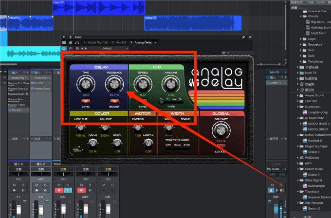Collapse the Chords folder in browser
331x218 pixels.
pos(301,16)
